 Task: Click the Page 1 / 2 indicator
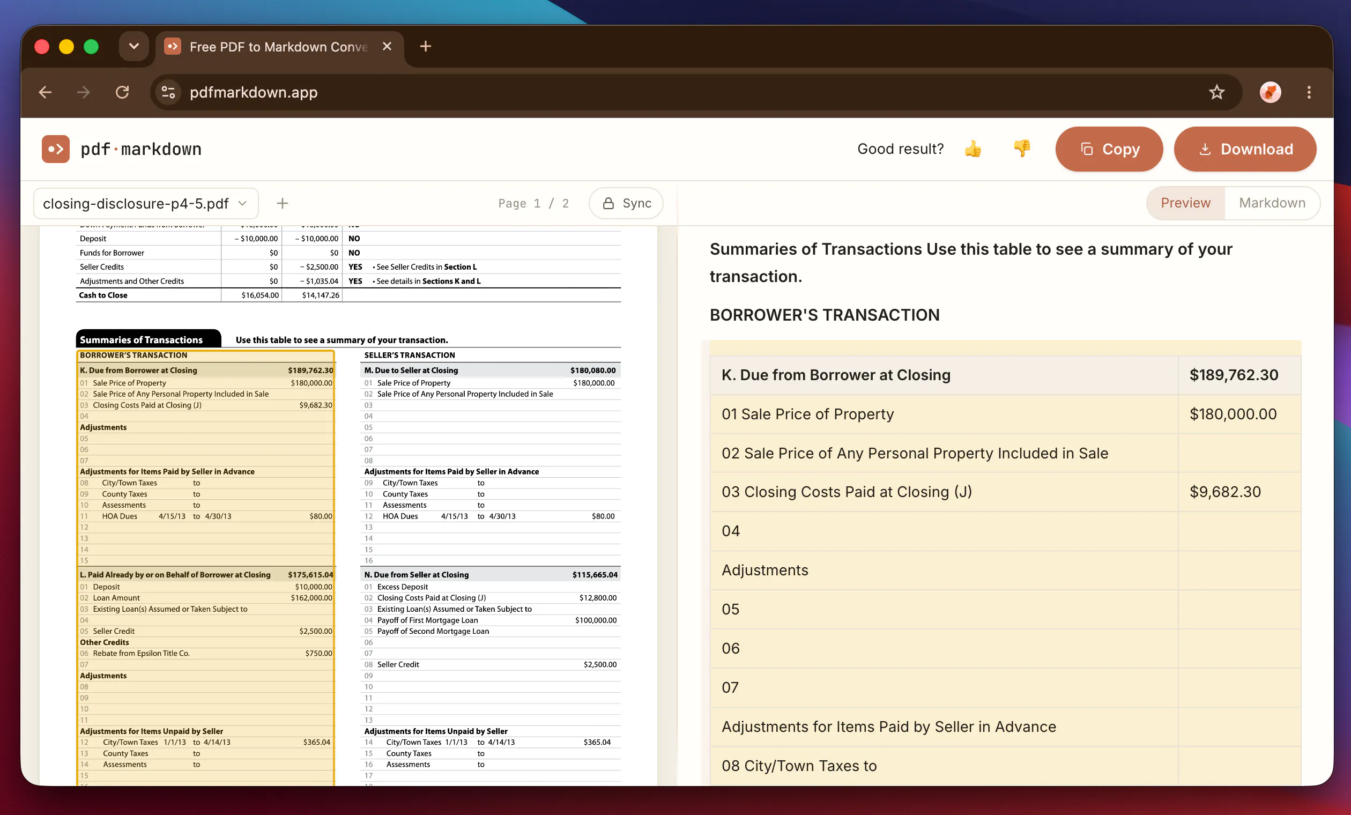click(x=533, y=203)
